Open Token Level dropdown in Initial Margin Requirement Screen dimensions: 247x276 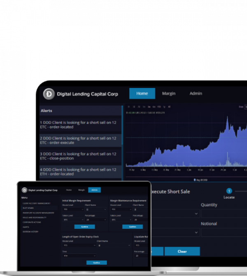73,220
